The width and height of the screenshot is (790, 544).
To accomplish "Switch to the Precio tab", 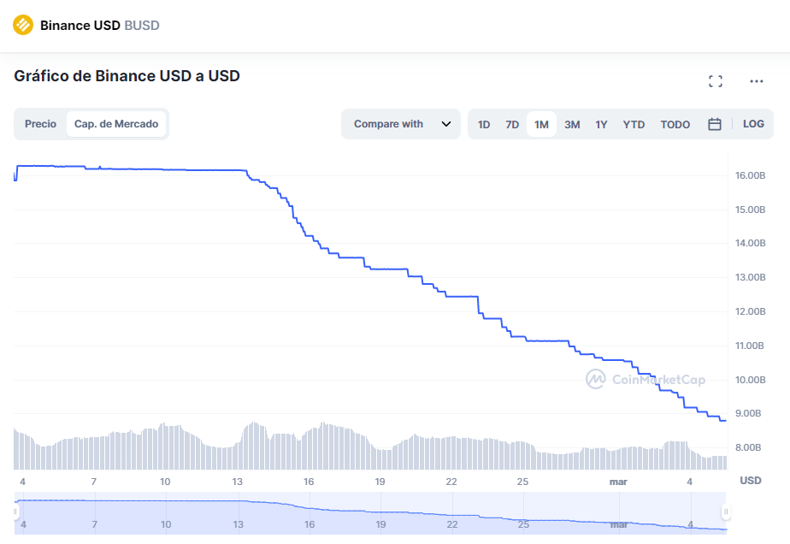I will click(40, 124).
